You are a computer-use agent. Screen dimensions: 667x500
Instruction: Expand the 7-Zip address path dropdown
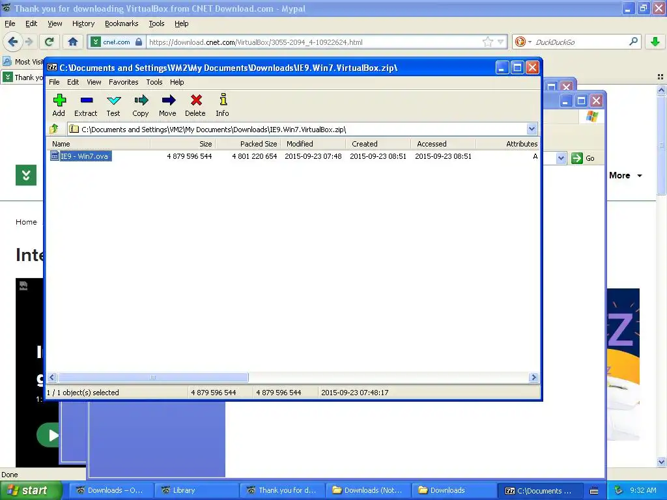(x=532, y=129)
